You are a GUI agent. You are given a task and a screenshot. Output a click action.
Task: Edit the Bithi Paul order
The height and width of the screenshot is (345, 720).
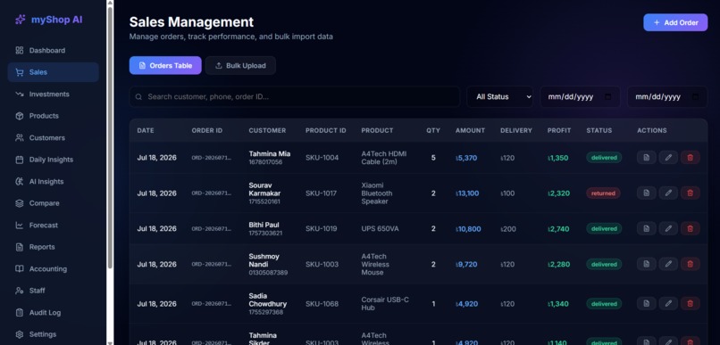pyautogui.click(x=668, y=228)
